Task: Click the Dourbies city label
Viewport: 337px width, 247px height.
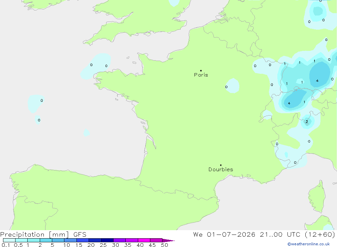Action: pos(221,169)
